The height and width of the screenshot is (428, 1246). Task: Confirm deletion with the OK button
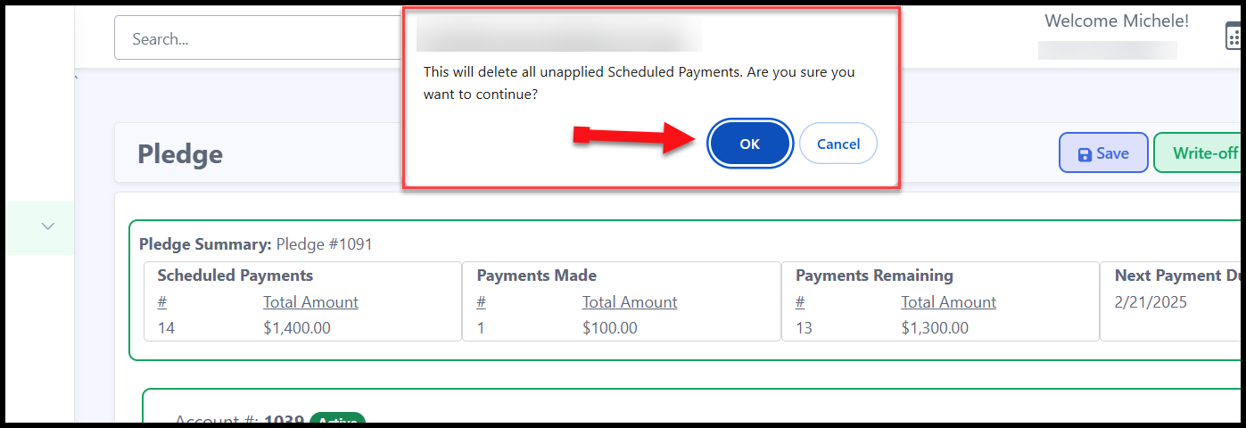[750, 144]
